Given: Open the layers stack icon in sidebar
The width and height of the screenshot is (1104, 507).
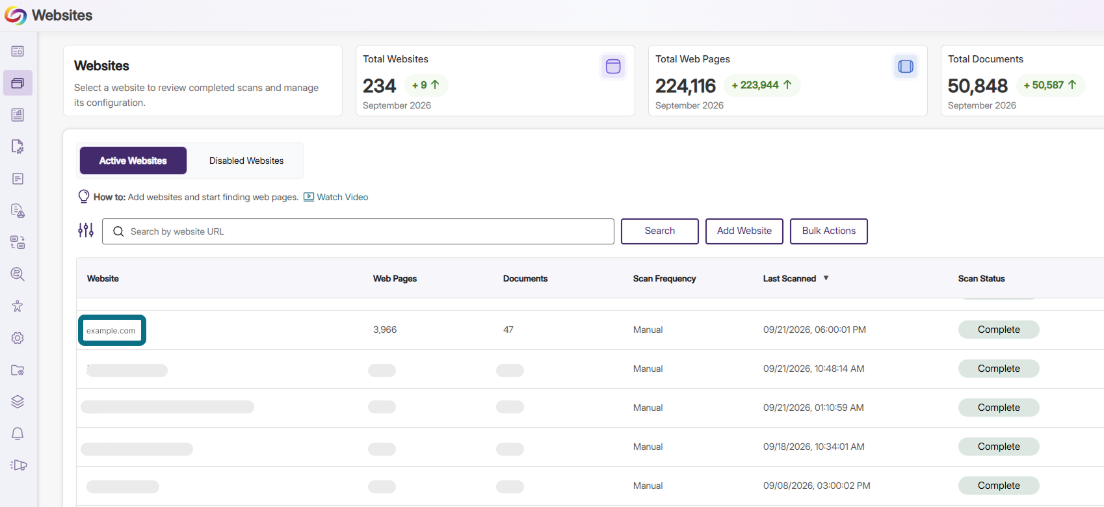Looking at the screenshot, I should click(18, 402).
